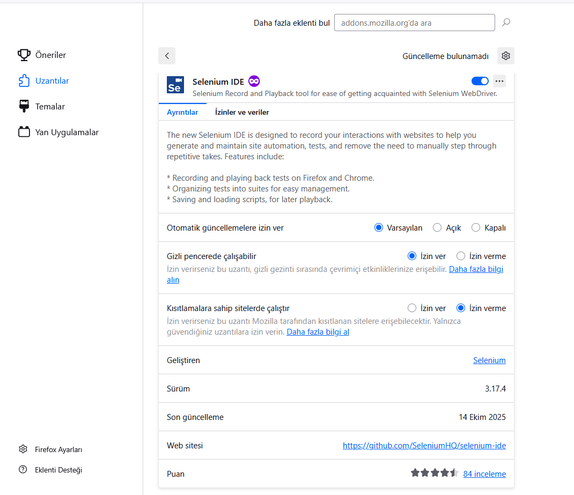This screenshot has width=574, height=495.
Task: Select Kapalı for automatic updates
Action: coord(476,228)
